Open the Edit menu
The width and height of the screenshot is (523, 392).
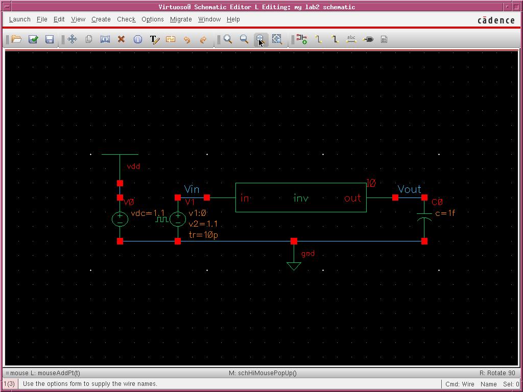[x=59, y=19]
